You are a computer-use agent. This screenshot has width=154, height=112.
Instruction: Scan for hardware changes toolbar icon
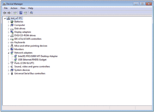31,13
